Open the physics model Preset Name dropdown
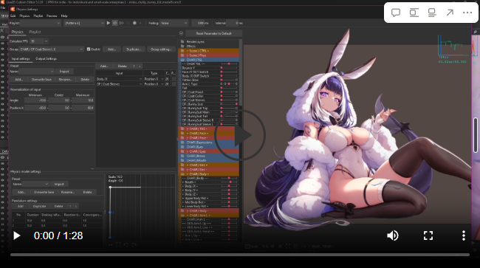The width and height of the screenshot is (480, 268). point(35,184)
